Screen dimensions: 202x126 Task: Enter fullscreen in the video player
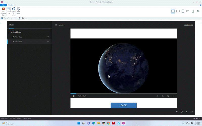[173, 96]
